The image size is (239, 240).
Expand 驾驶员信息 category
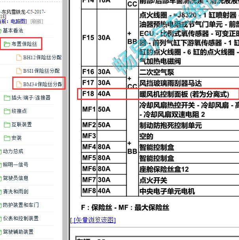tap(15, 178)
